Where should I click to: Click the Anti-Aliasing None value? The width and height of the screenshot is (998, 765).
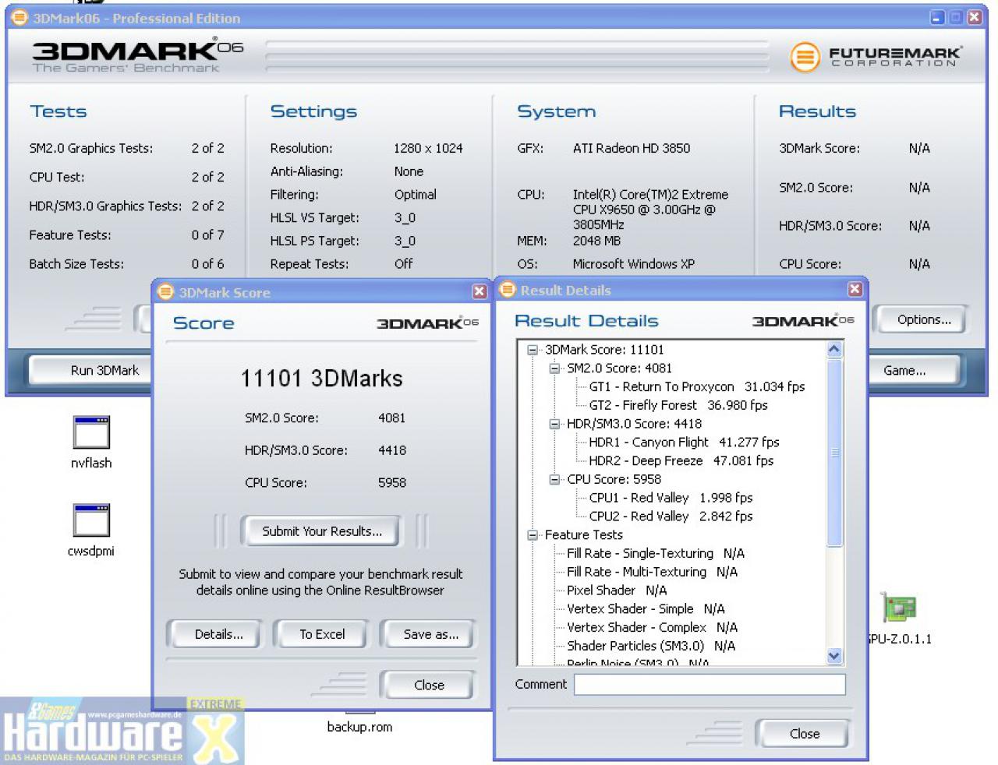(x=409, y=171)
